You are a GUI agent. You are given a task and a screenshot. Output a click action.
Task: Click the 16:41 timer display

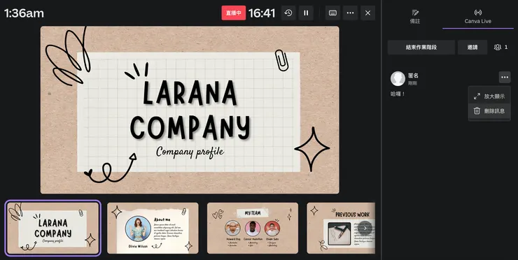[262, 13]
